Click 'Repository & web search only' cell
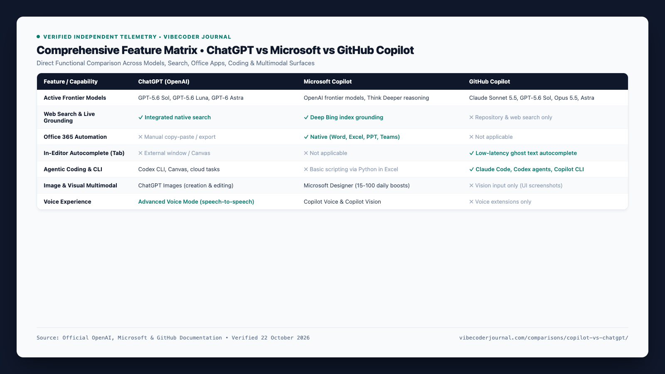The width and height of the screenshot is (665, 374). (x=511, y=117)
